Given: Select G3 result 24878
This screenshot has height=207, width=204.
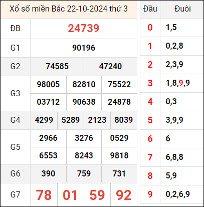Looking at the screenshot, I should coord(119,102).
